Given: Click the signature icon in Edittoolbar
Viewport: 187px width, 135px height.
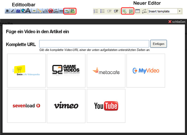Looking at the screenshot, I should (56, 11).
